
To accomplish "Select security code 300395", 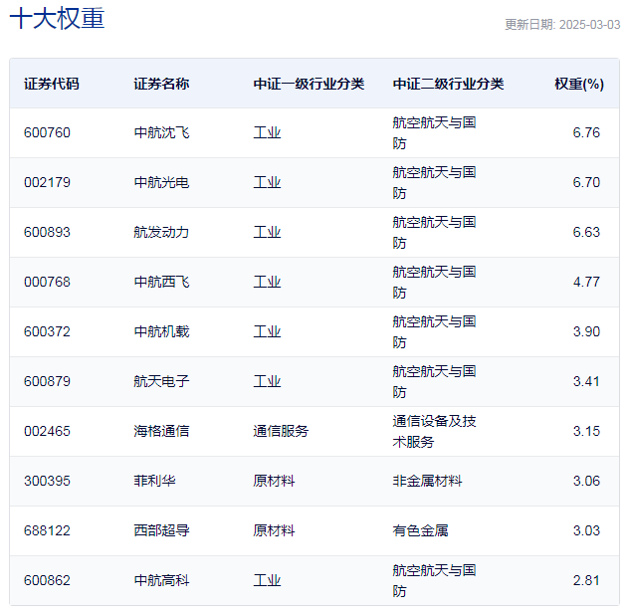I will pos(47,481).
